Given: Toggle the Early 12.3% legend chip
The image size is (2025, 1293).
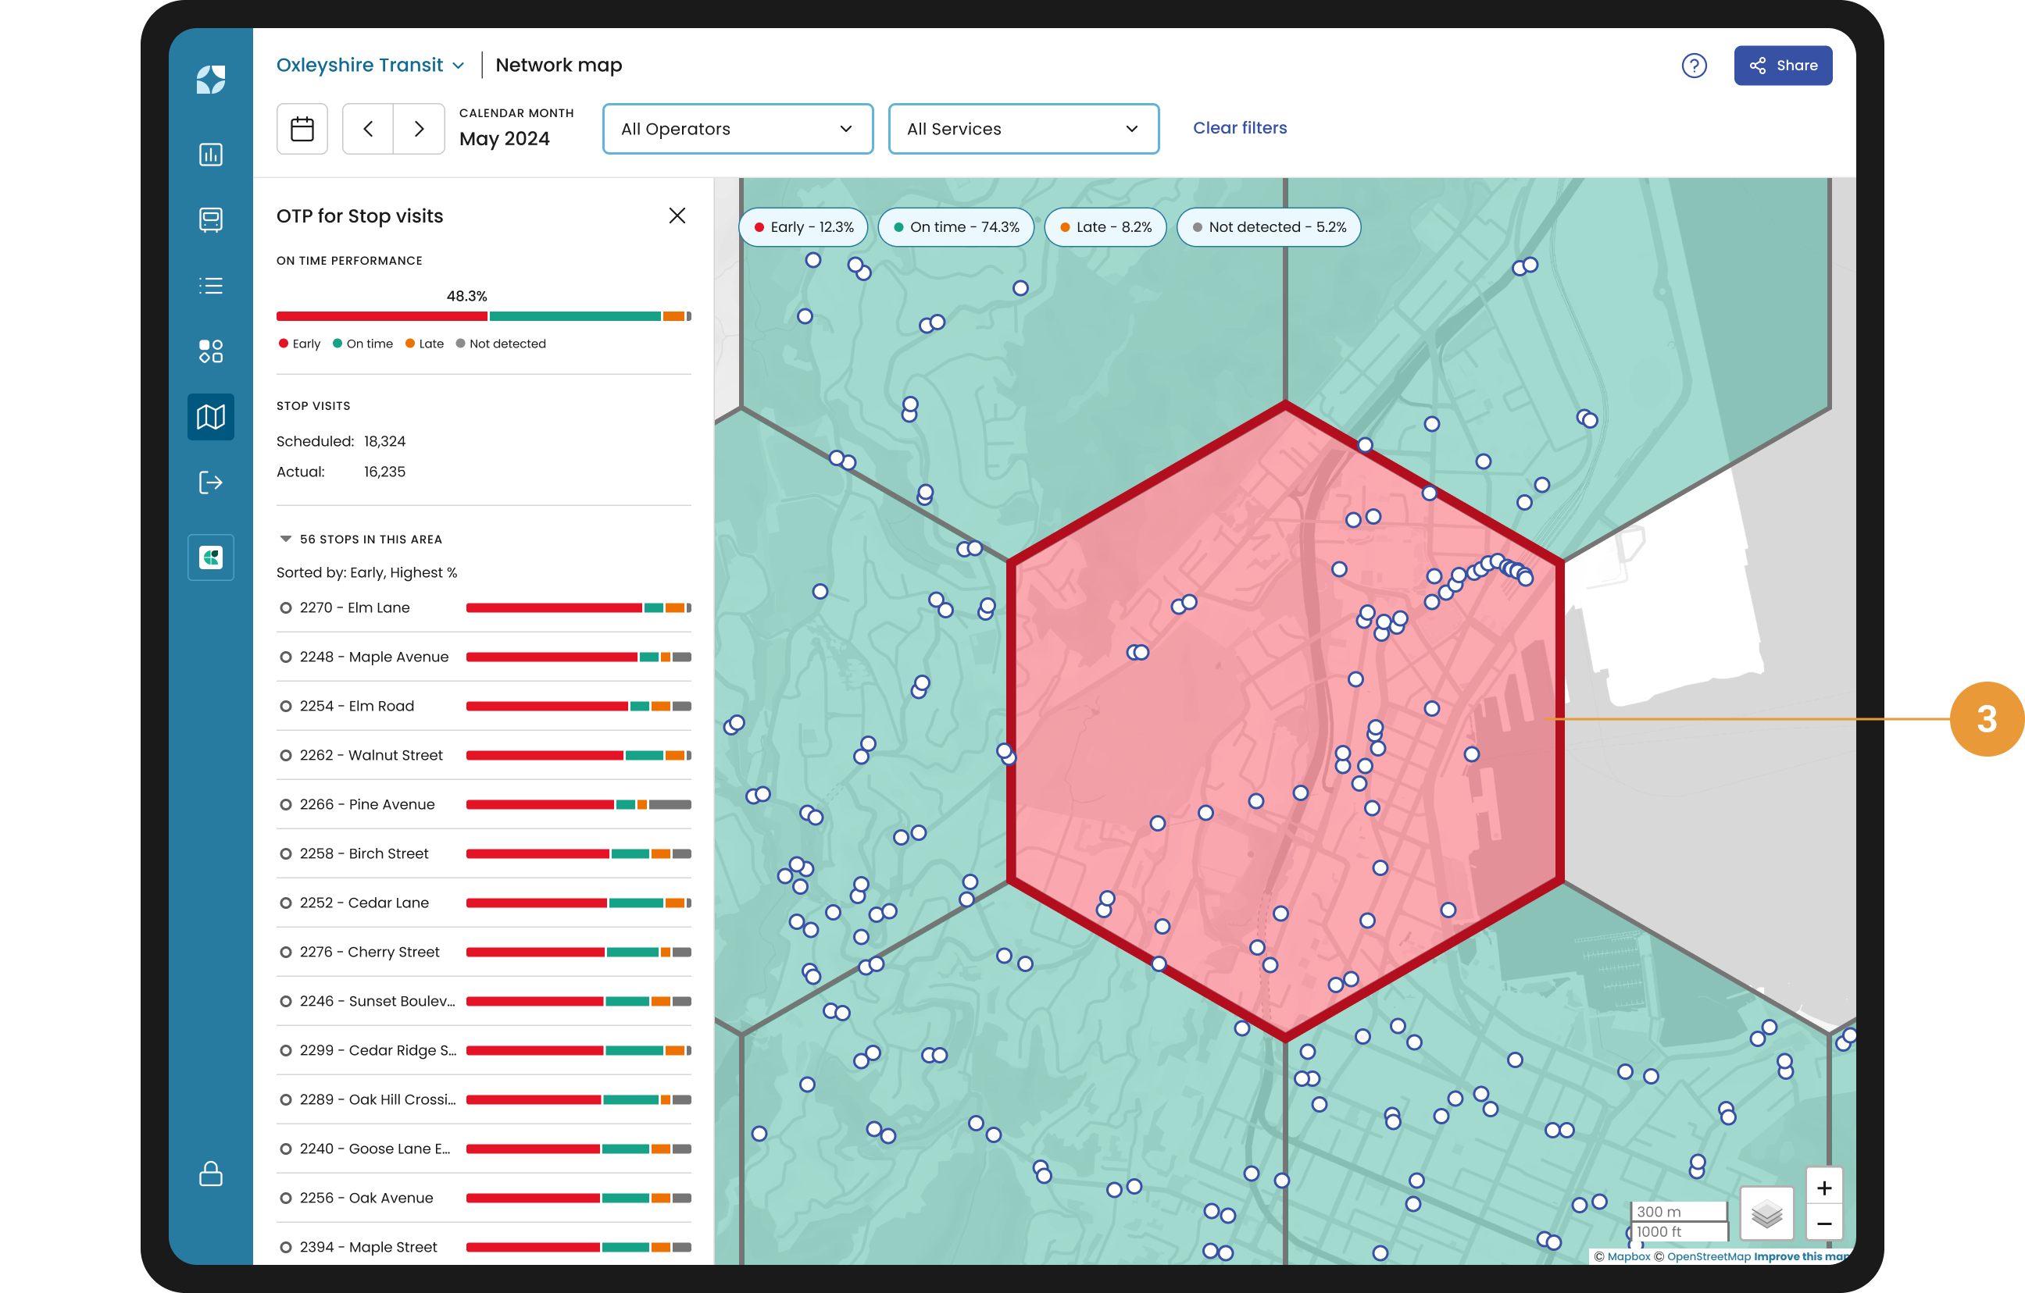Looking at the screenshot, I should [803, 227].
